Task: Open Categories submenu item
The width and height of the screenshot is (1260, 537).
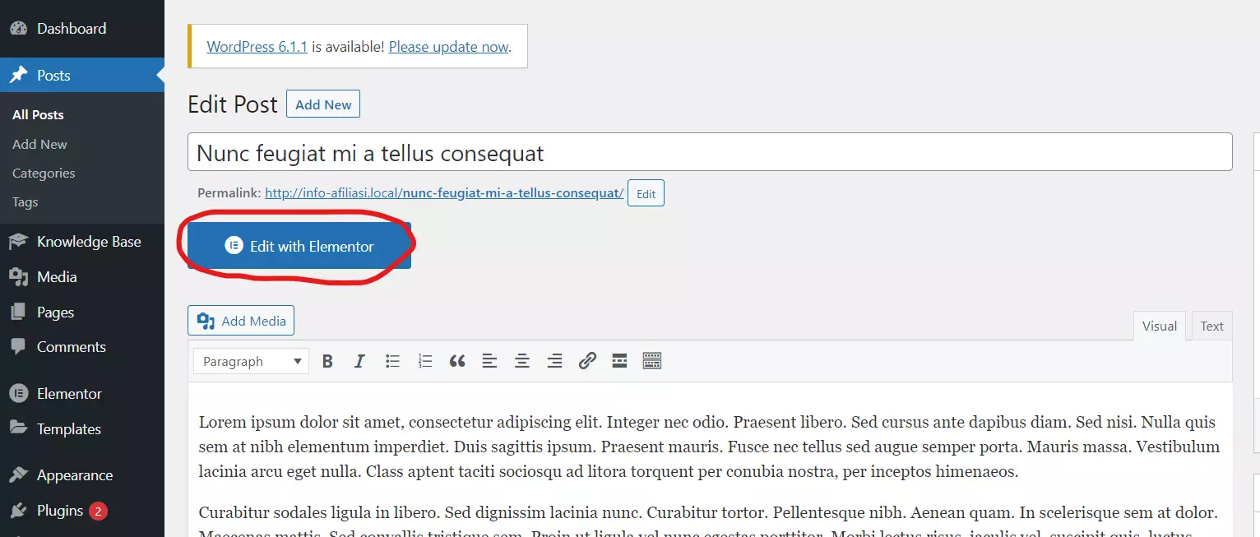Action: [x=44, y=173]
